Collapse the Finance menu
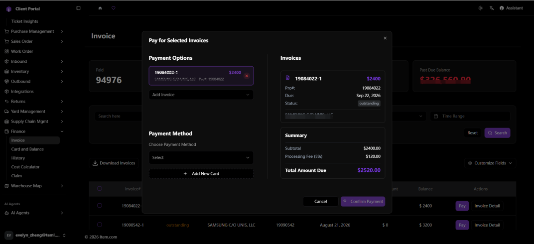Image resolution: width=534 pixels, height=244 pixels. pos(34,131)
